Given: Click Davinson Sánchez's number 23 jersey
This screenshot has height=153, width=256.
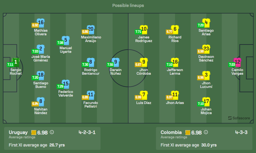Looking at the screenshot, I should (x=206, y=49).
